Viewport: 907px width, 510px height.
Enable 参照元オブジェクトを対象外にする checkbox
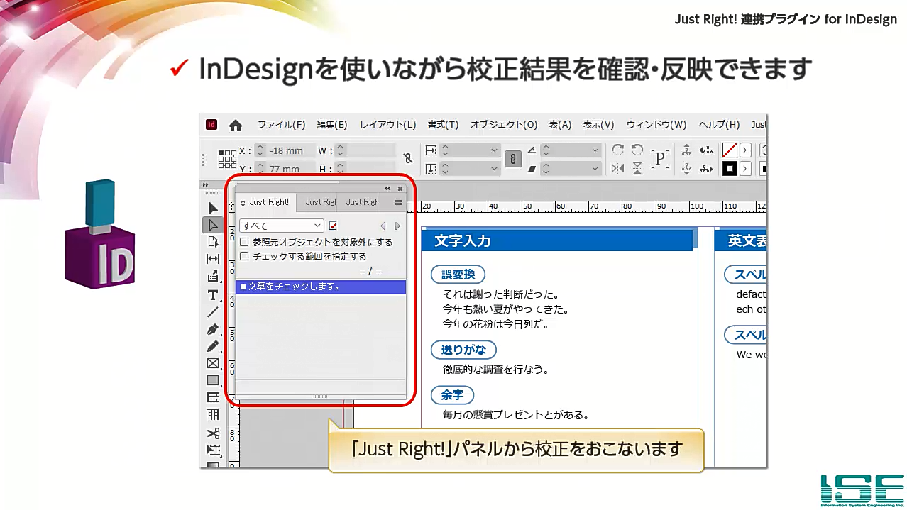244,243
